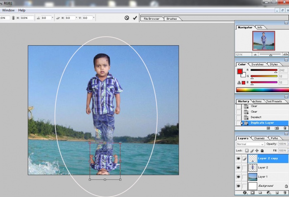Add a layer mask to the layer
The image size is (289, 197).
(252, 192)
